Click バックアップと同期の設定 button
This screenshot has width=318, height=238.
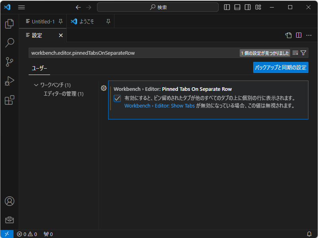281,67
